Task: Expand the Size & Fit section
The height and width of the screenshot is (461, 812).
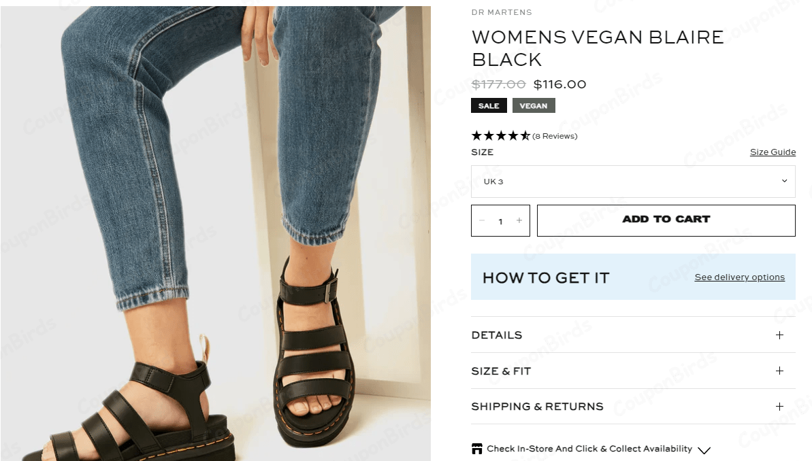Action: 501,371
